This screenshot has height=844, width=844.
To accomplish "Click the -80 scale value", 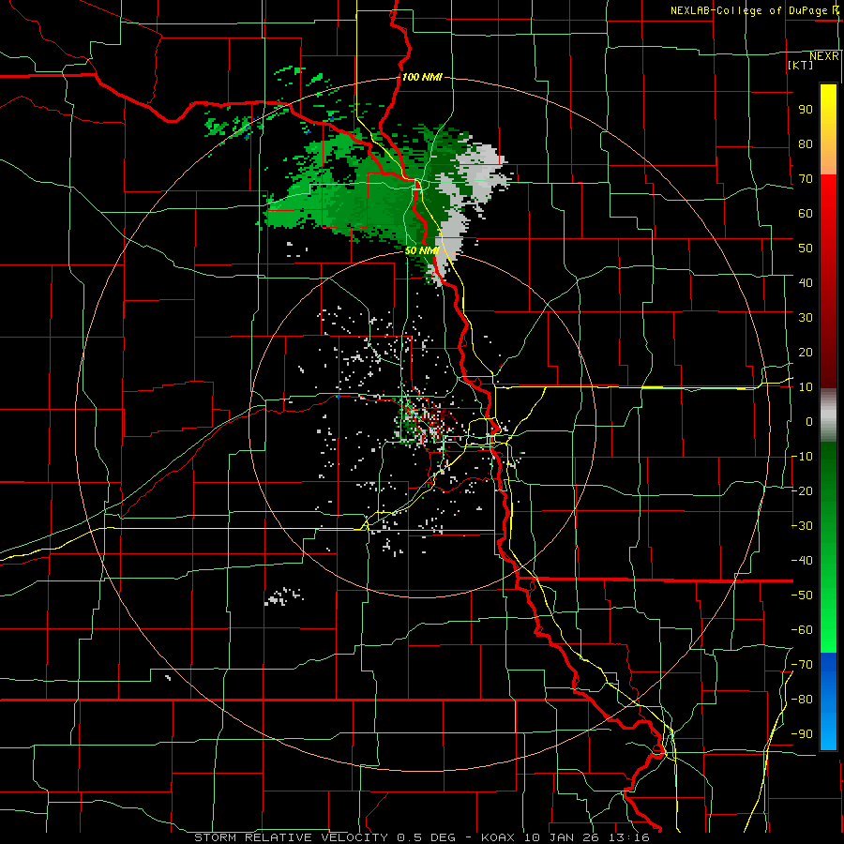I will [x=802, y=700].
